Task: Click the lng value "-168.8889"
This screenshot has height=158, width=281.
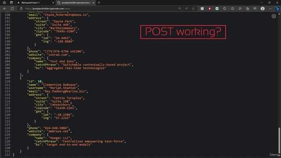Action: pyautogui.click(x=64, y=41)
